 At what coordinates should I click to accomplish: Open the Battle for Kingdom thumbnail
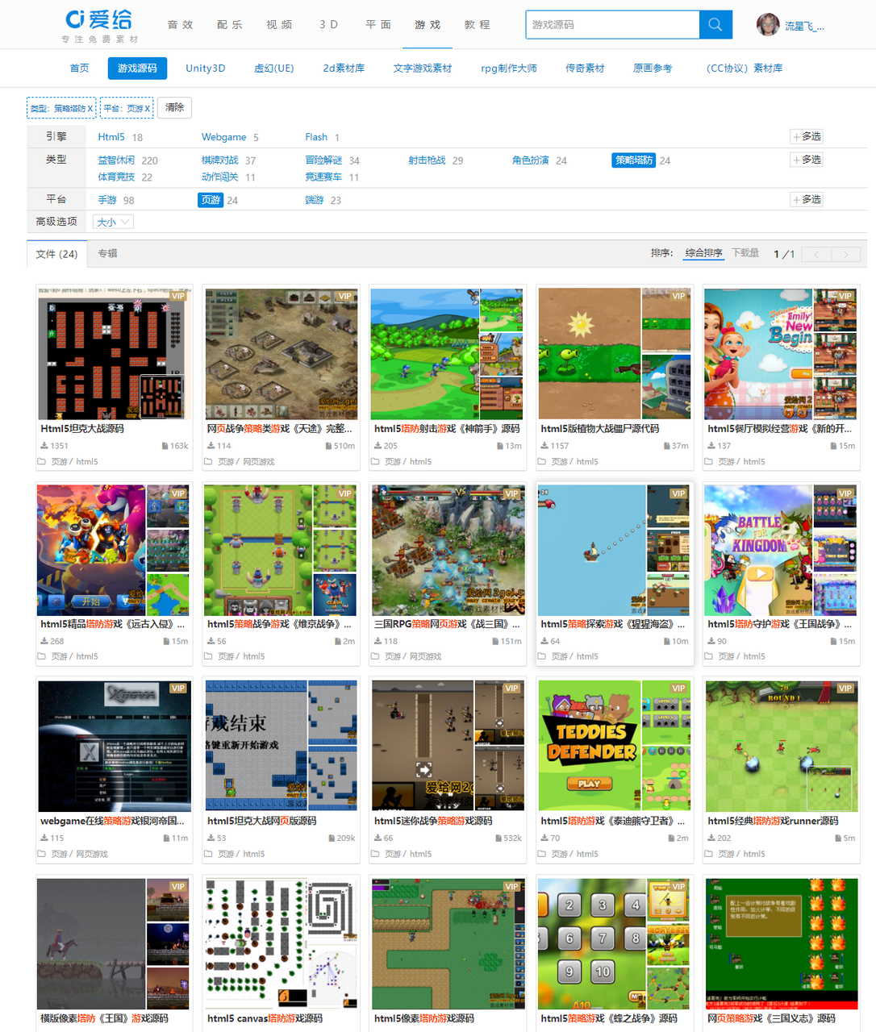tap(758, 551)
